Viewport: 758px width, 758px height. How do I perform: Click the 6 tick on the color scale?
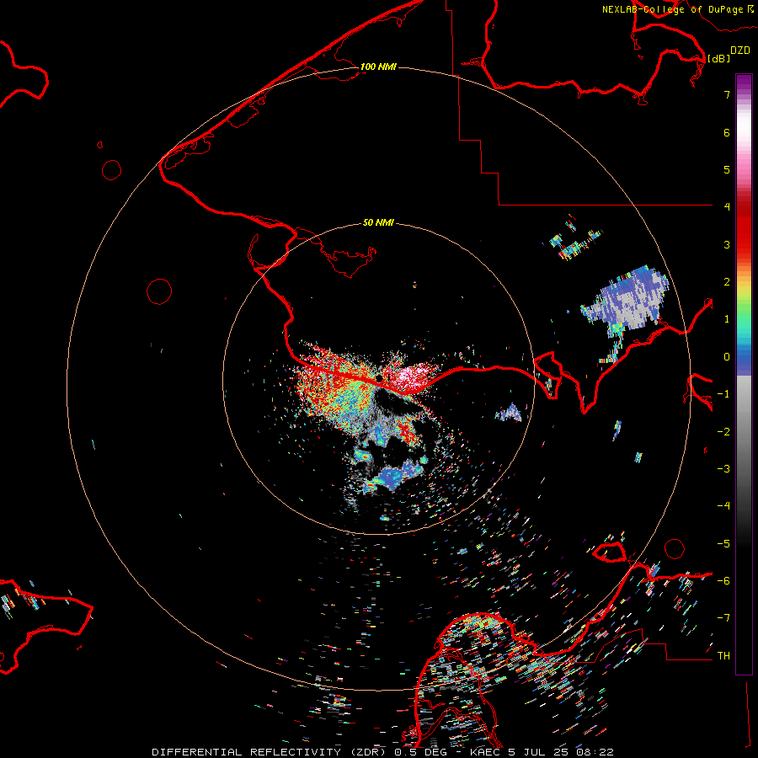tap(727, 132)
